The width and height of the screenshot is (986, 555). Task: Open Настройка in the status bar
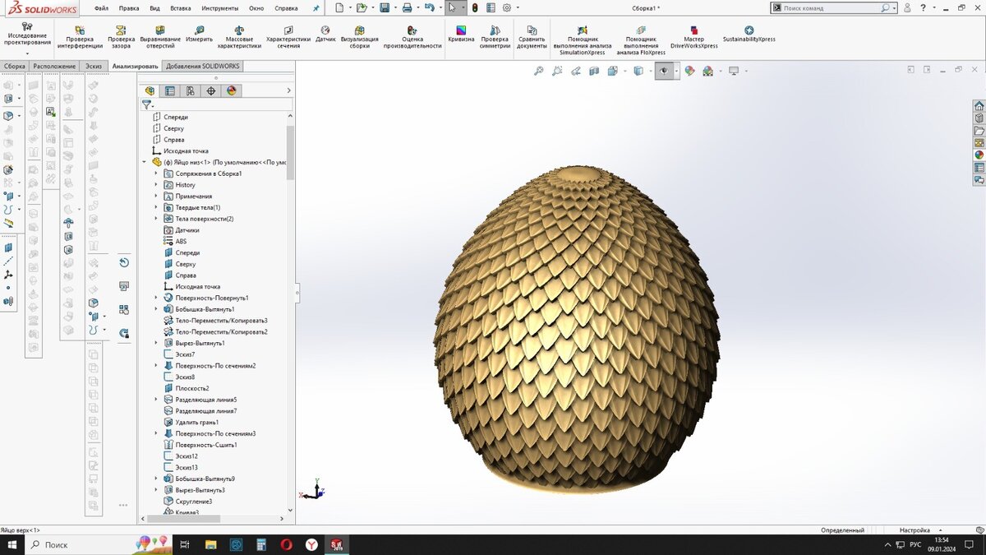click(x=915, y=530)
